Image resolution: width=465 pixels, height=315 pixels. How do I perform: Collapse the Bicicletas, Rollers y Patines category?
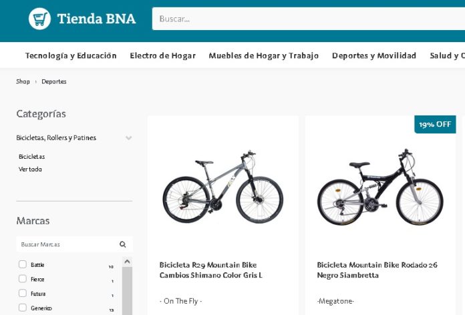[128, 138]
